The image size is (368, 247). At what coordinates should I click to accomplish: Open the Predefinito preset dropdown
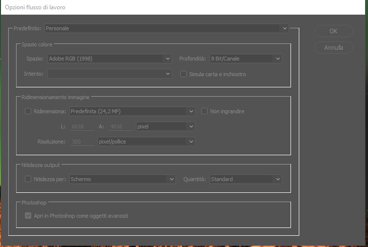click(x=166, y=28)
